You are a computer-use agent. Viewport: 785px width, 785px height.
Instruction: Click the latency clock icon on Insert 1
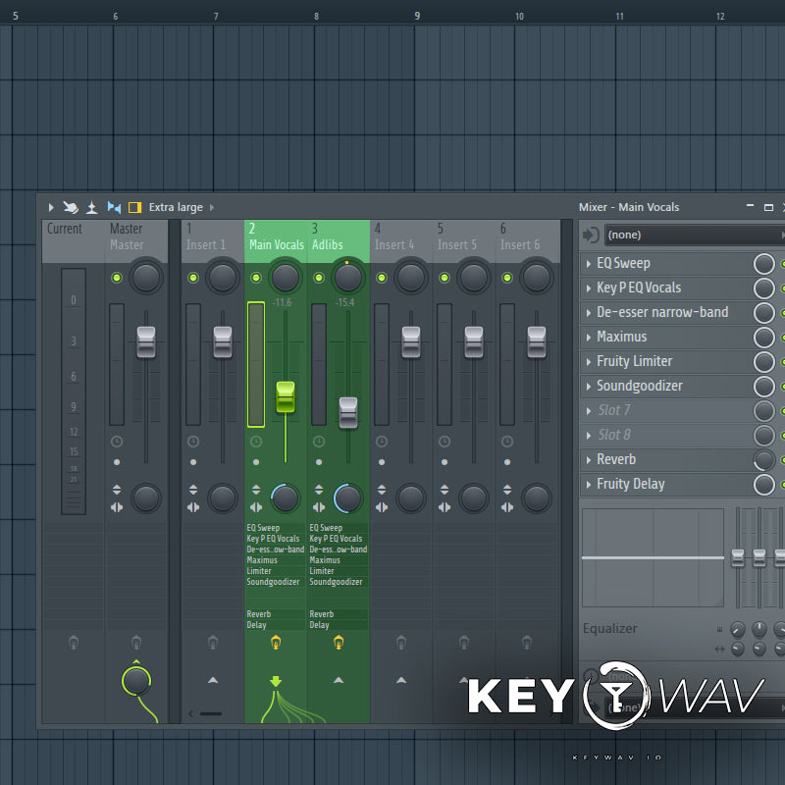click(x=193, y=443)
